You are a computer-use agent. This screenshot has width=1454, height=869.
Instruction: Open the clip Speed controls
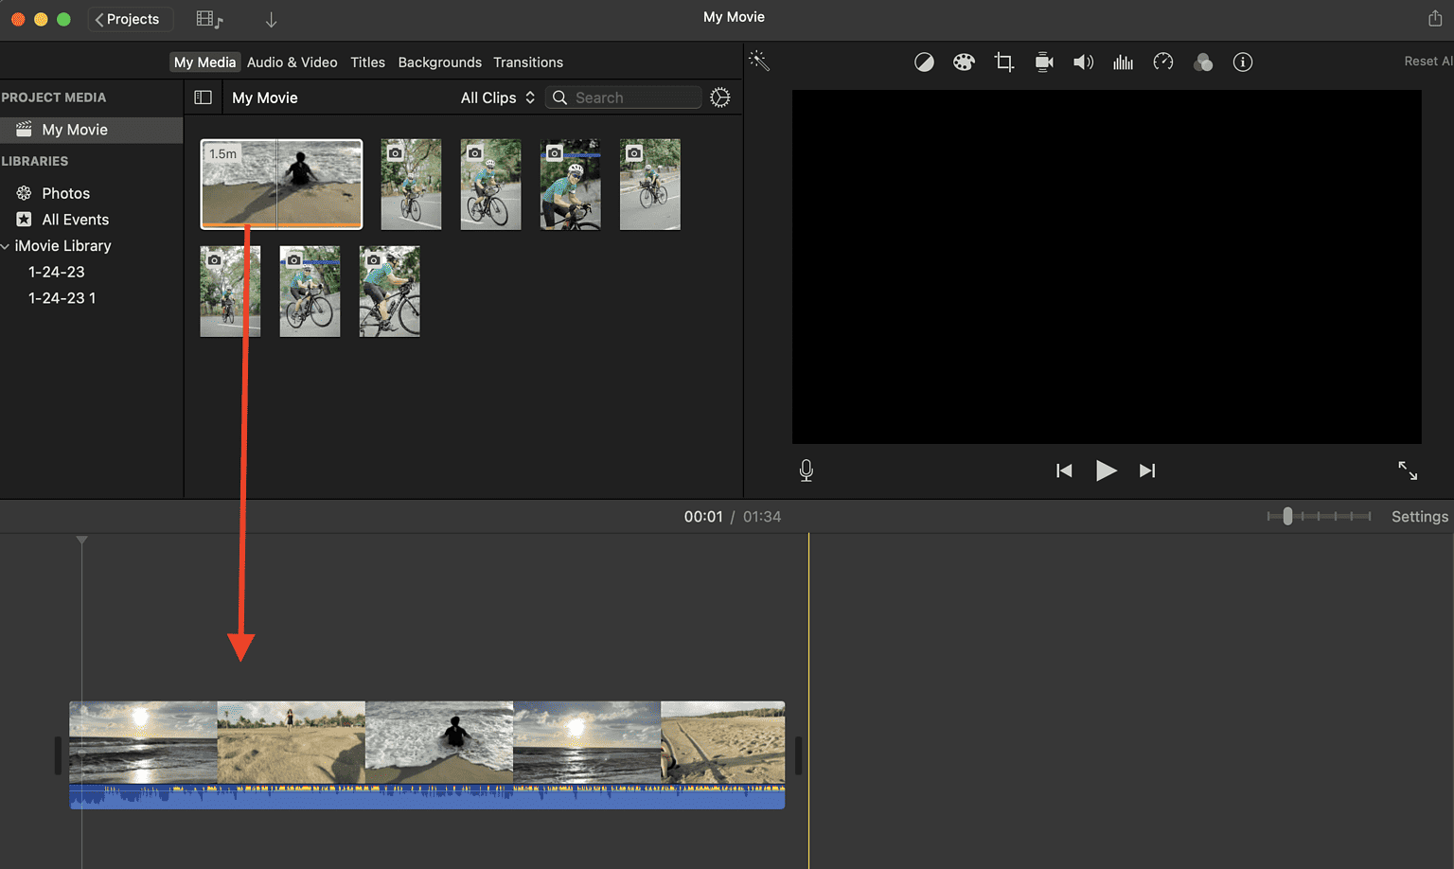pyautogui.click(x=1163, y=62)
